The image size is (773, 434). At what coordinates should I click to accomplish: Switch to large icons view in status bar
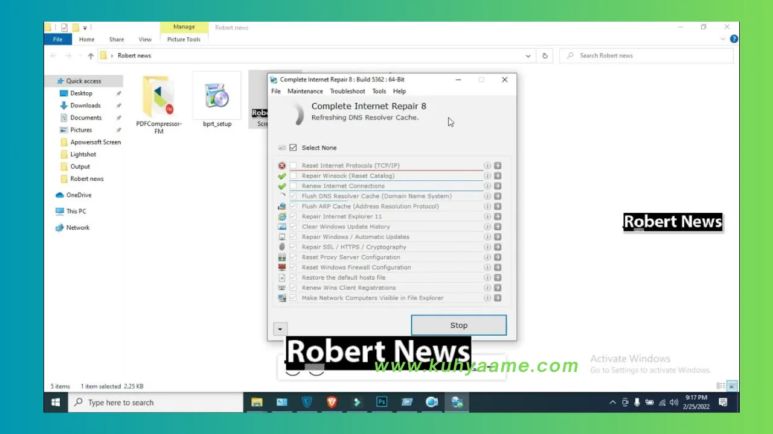(732, 386)
